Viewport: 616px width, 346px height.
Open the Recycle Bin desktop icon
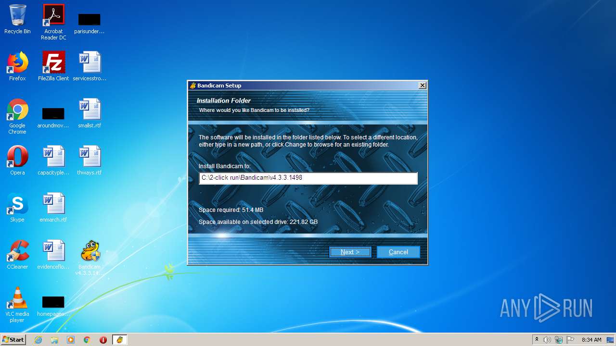pos(17,19)
